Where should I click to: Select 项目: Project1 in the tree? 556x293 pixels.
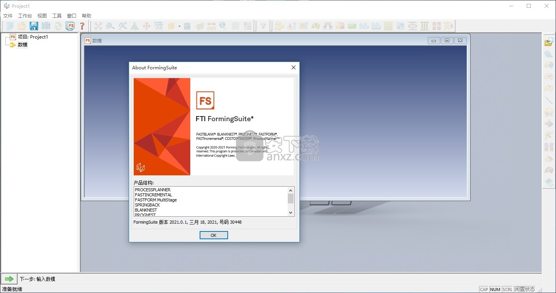(33, 37)
